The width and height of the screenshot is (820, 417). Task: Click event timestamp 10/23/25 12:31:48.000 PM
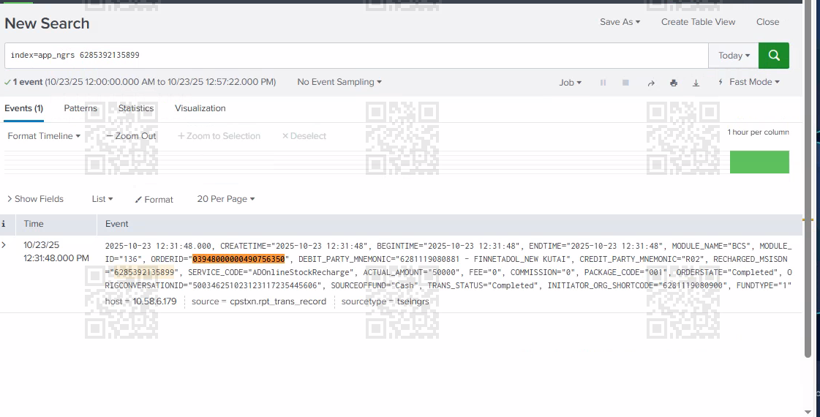(x=56, y=252)
